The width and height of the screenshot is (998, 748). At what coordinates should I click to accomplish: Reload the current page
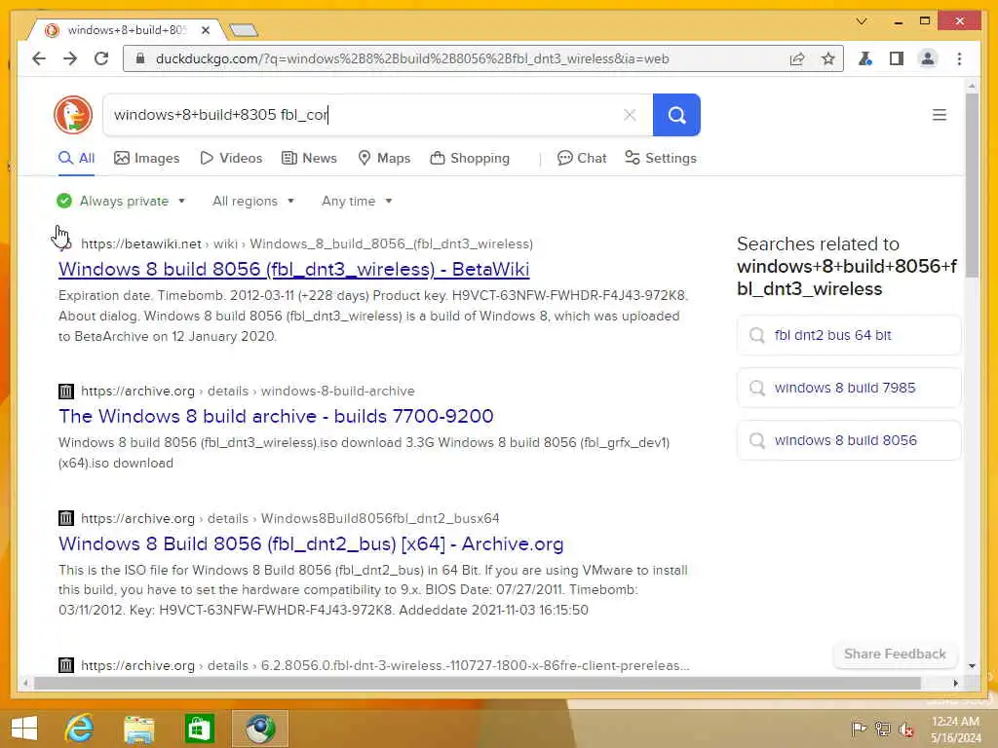click(101, 59)
